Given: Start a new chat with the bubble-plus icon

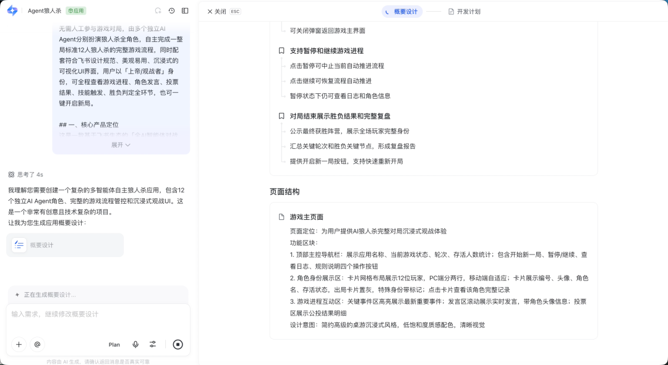Looking at the screenshot, I should 158,11.
